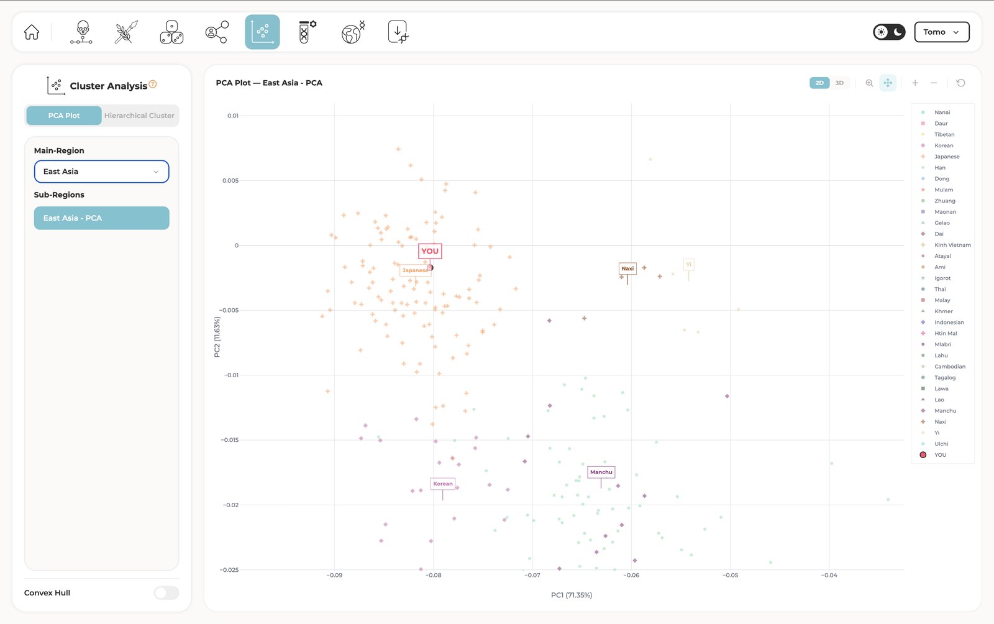Switch plot to 2D mode
This screenshot has width=994, height=624.
819,83
